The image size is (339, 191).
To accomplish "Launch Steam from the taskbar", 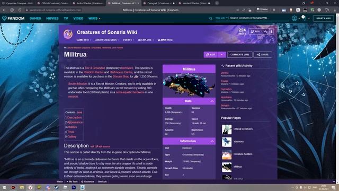I will tap(57, 187).
